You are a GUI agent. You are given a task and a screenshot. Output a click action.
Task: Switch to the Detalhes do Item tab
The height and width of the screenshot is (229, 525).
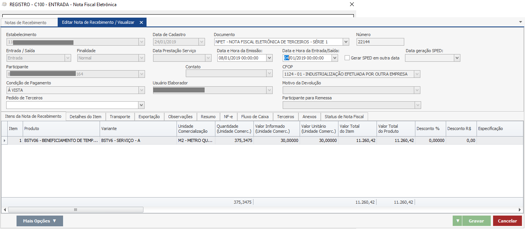(x=85, y=117)
